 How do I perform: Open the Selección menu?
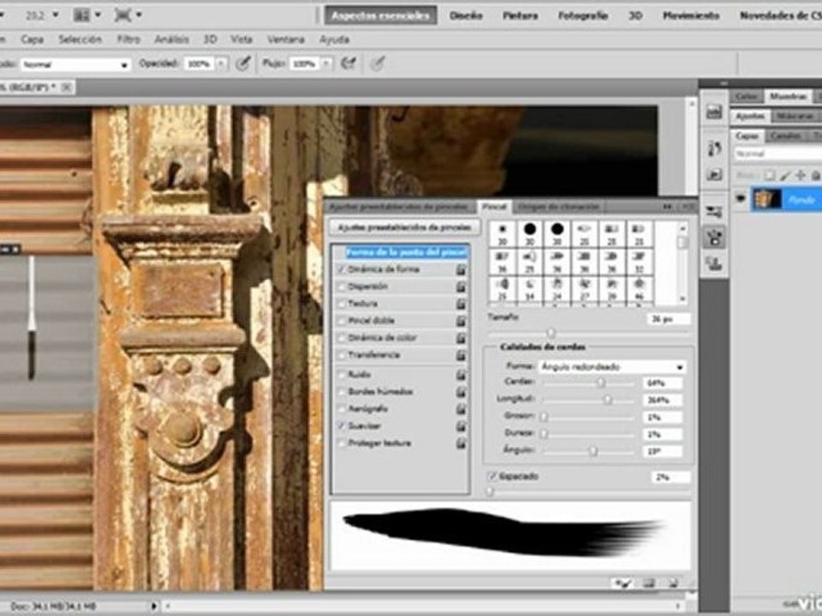(80, 39)
